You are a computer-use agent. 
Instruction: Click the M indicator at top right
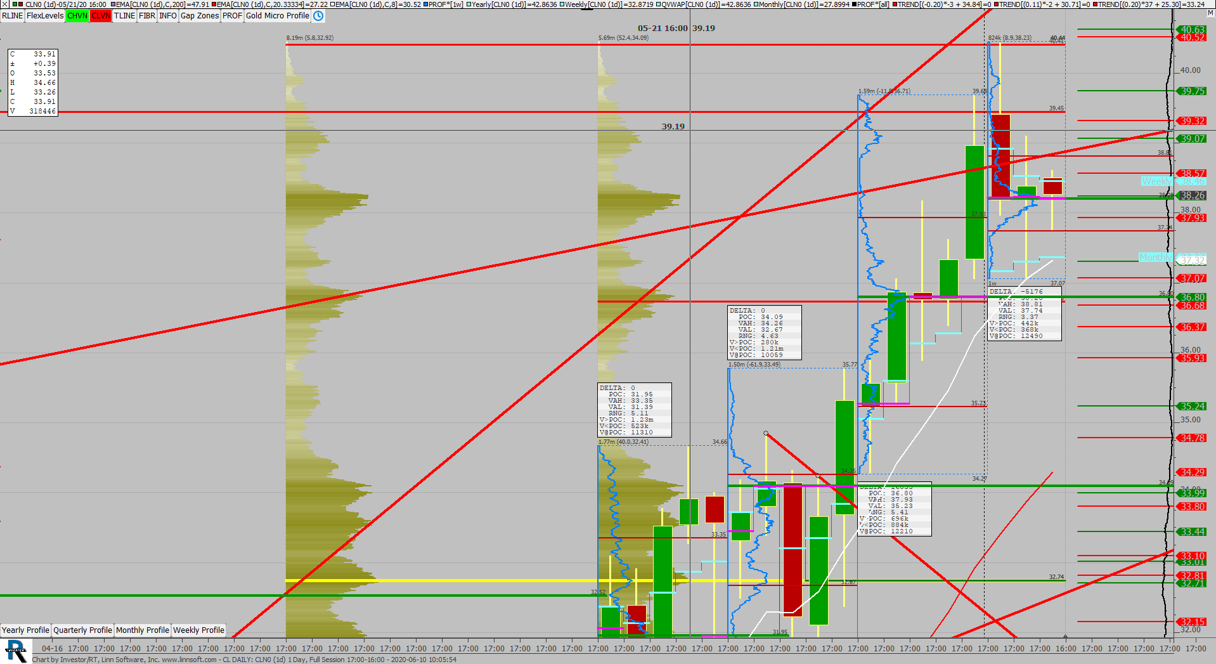coord(1210,13)
